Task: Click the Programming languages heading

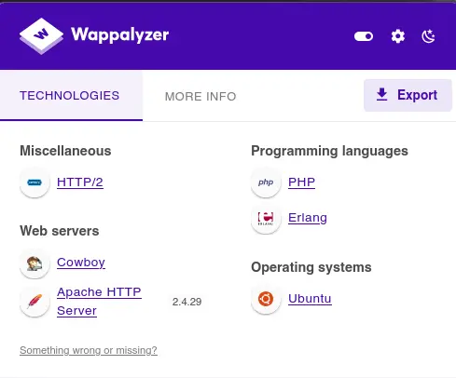Action: pyautogui.click(x=329, y=151)
